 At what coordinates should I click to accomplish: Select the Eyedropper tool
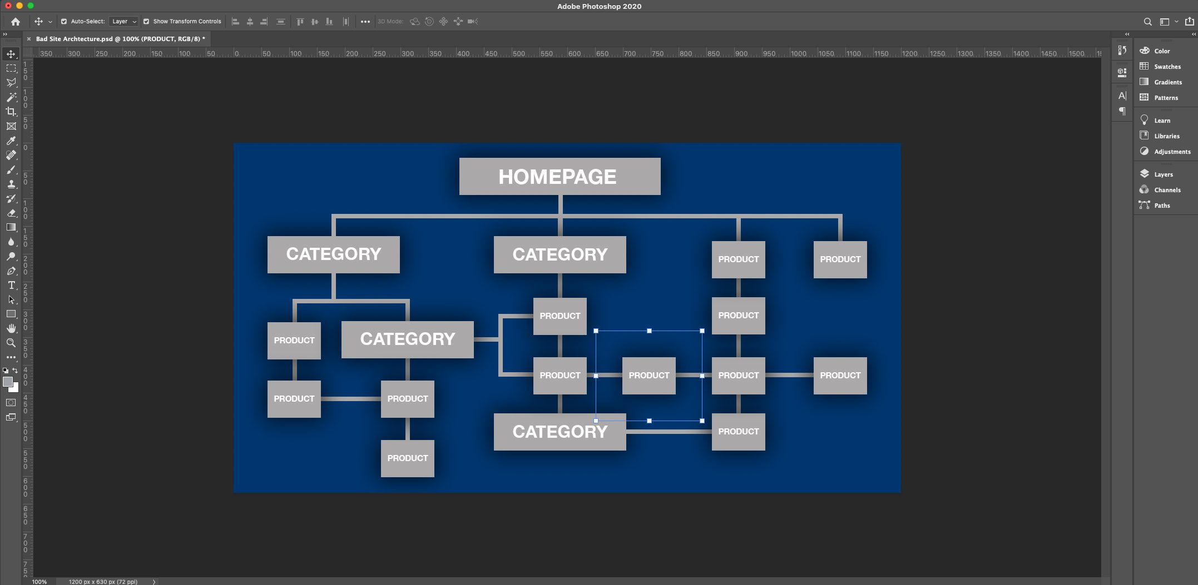pos(11,141)
